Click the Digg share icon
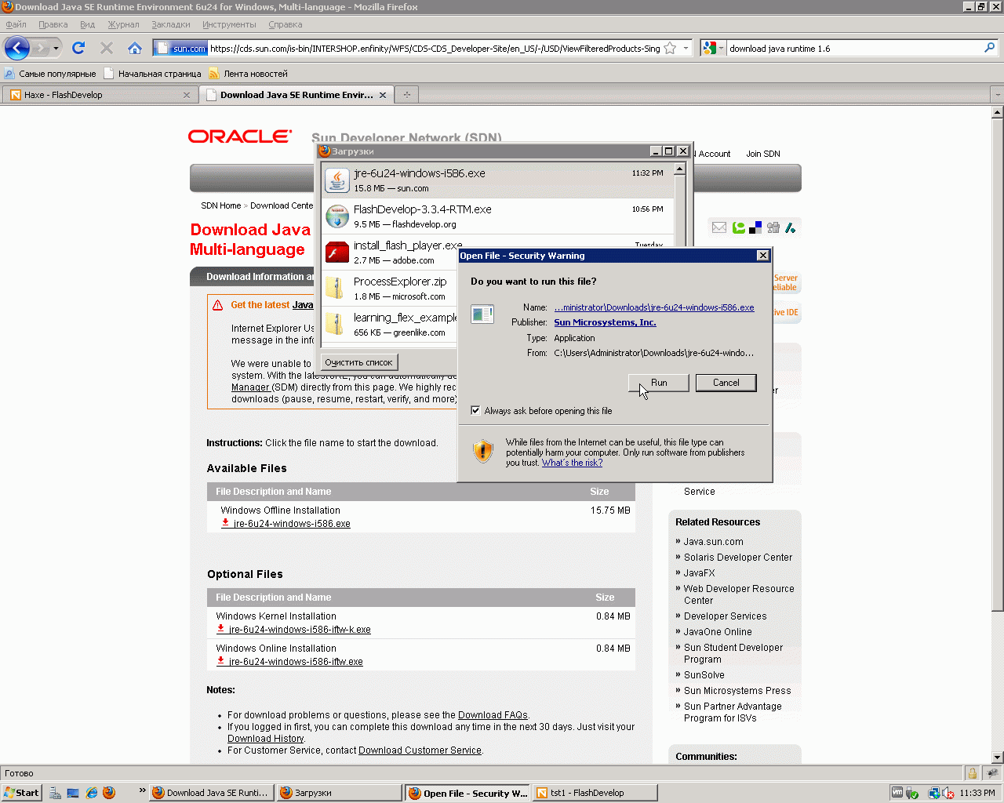 (773, 227)
